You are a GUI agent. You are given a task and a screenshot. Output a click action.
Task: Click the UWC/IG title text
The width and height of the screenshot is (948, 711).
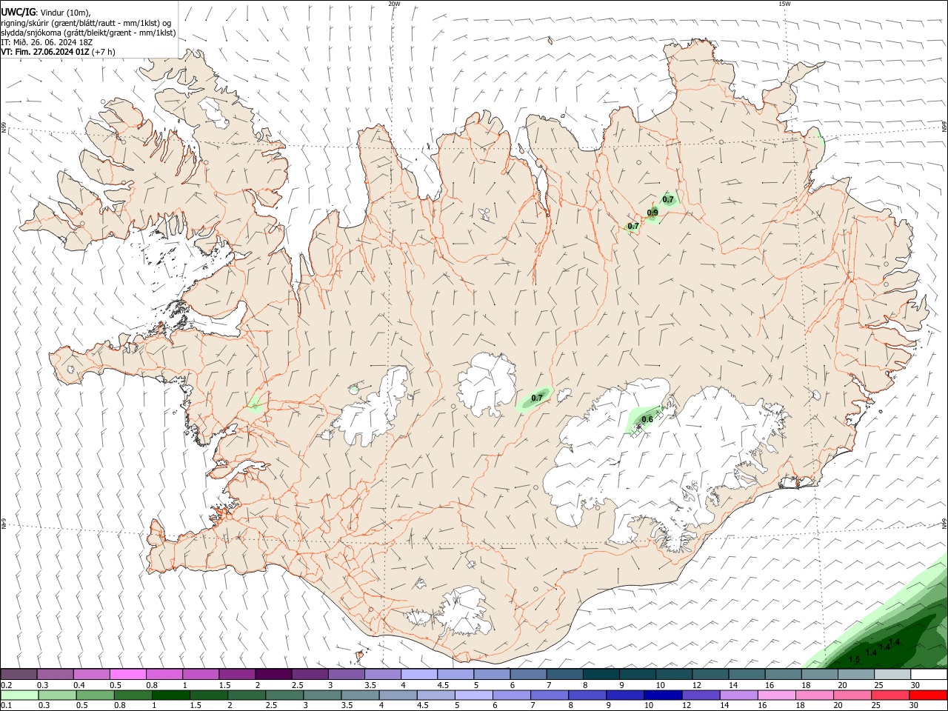18,12
